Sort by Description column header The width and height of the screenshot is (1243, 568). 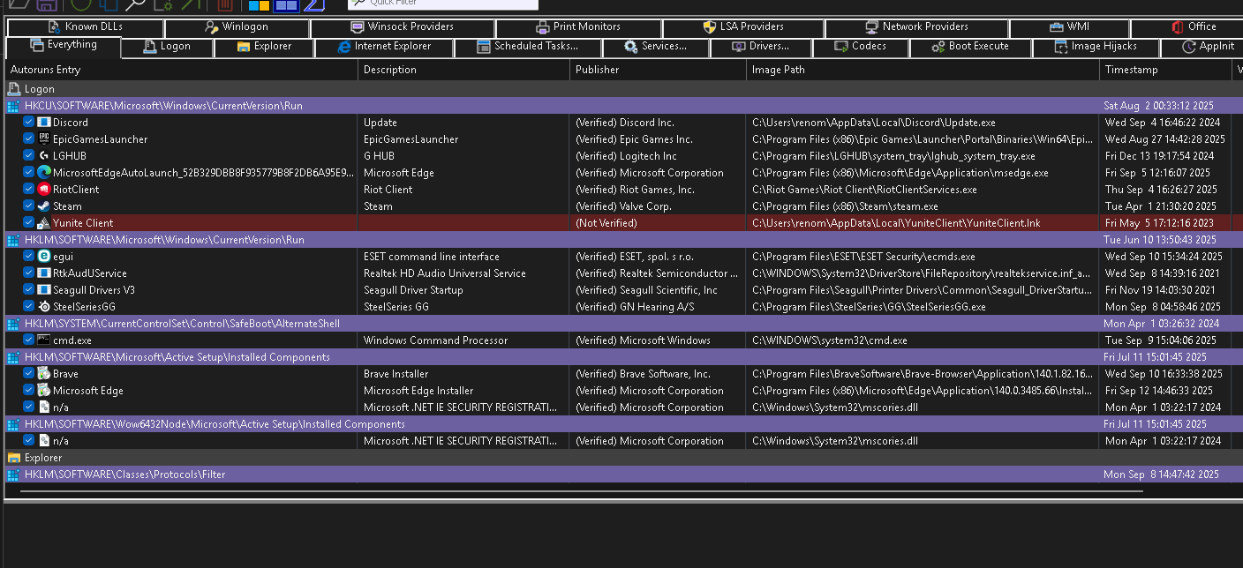tap(464, 70)
